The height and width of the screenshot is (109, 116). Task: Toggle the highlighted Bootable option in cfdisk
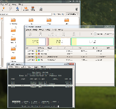(x=16, y=102)
